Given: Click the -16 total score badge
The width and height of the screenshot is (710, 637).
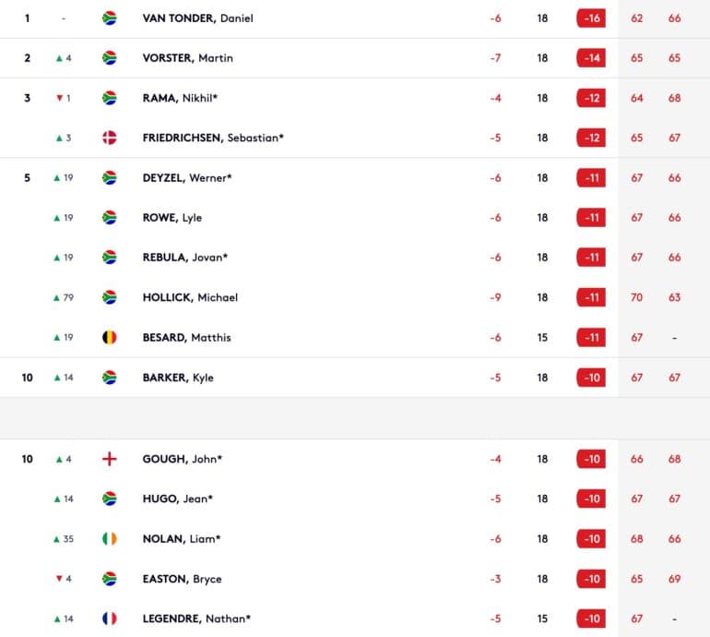Looking at the screenshot, I should tap(591, 18).
